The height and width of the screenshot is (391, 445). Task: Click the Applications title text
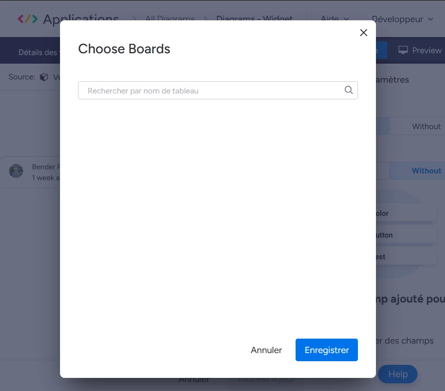click(x=81, y=19)
